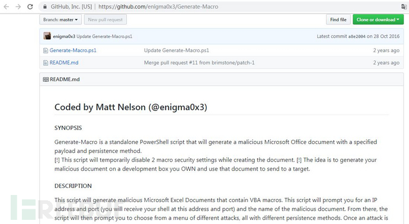
Task: Click the New pull request button
Action: pos(106,20)
